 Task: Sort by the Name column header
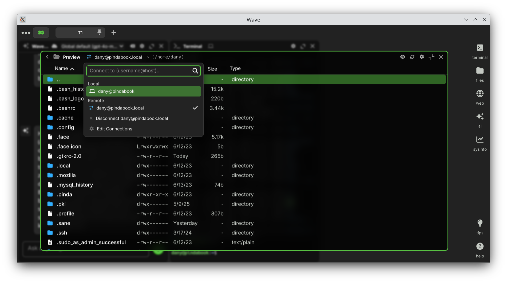pyautogui.click(x=64, y=68)
